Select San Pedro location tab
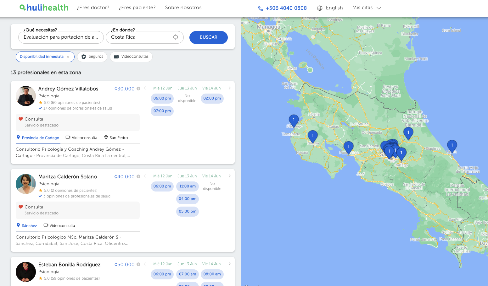 (x=116, y=138)
